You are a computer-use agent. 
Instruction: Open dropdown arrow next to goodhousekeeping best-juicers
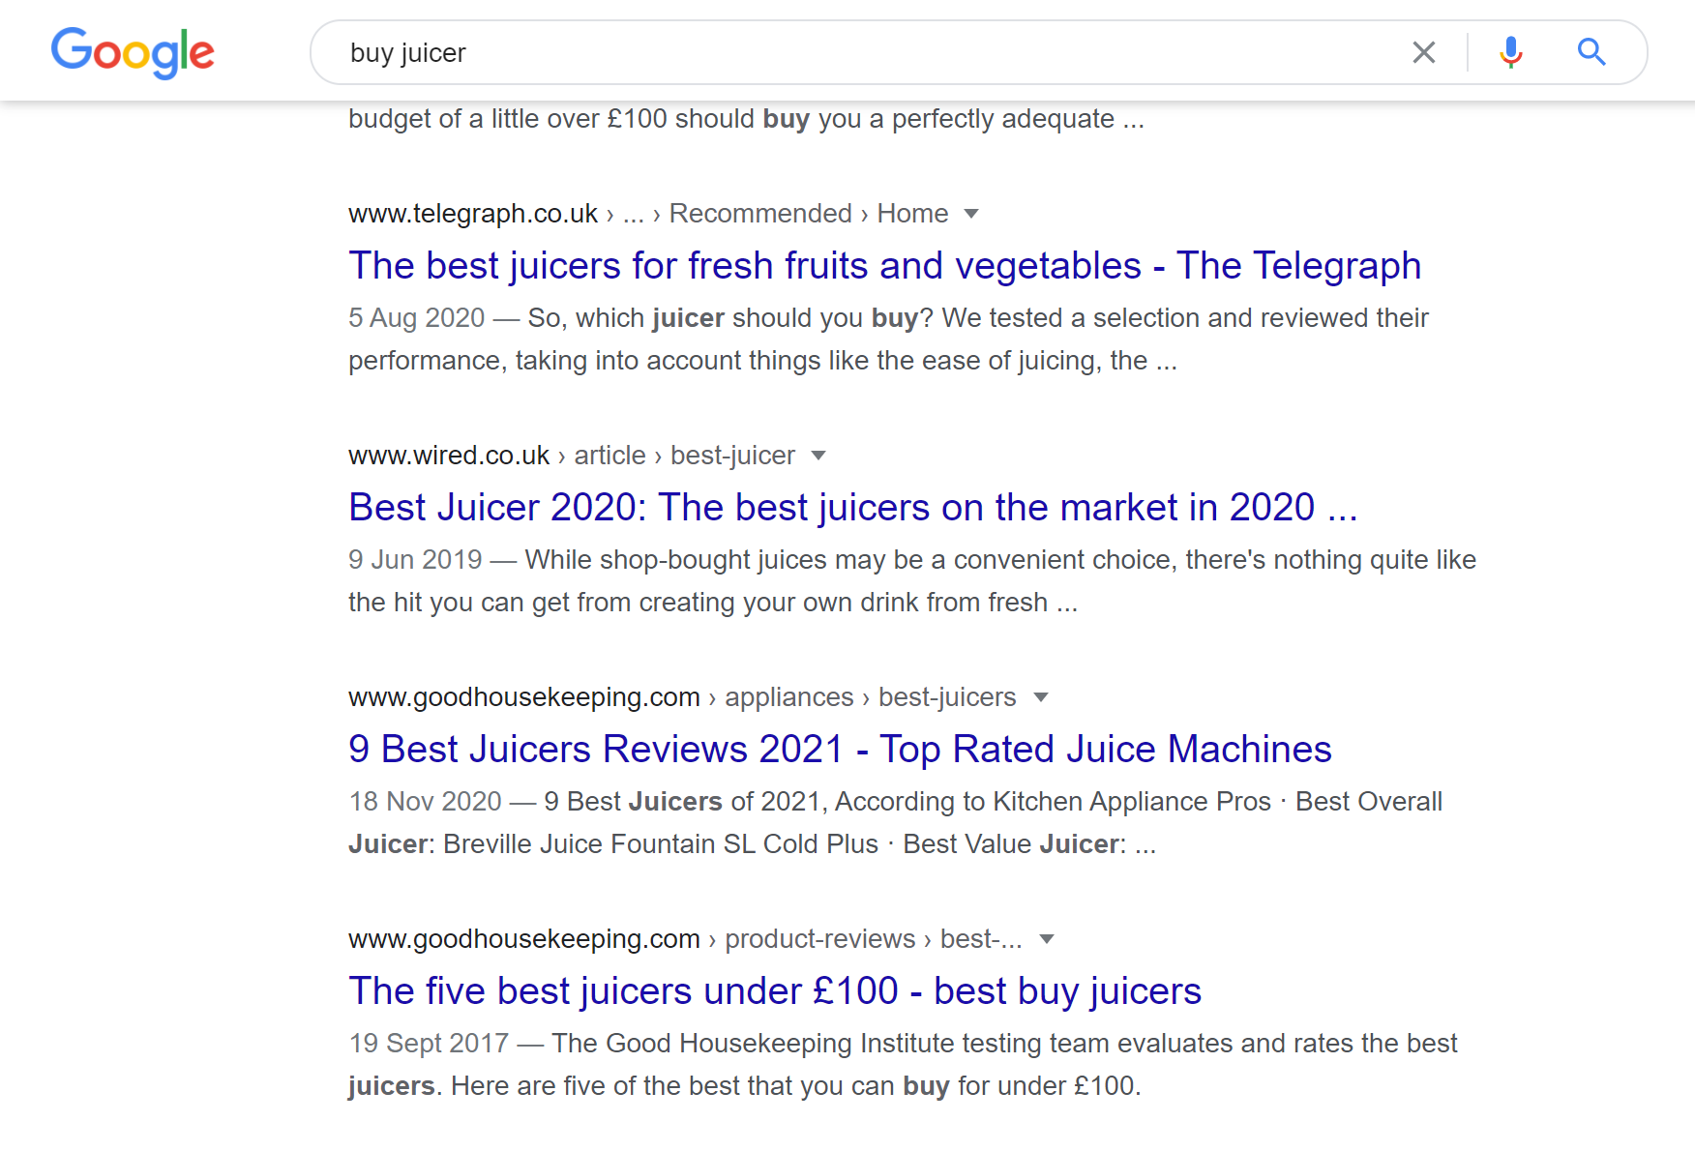pyautogui.click(x=1041, y=697)
